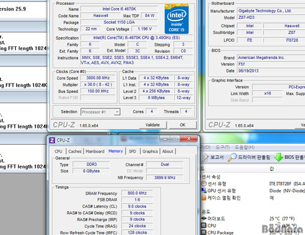Click the Z87-HD3 model field
The width and height of the screenshot is (305, 235).
click(x=271, y=18)
